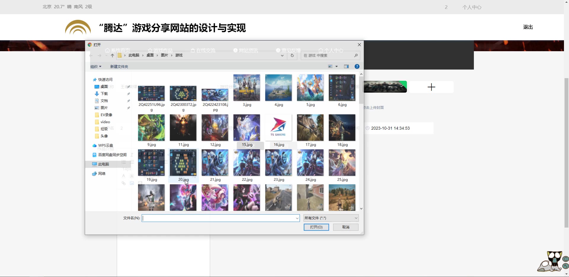The width and height of the screenshot is (569, 277).
Task: Open 头像 folder in sidebar
Action: [101, 136]
